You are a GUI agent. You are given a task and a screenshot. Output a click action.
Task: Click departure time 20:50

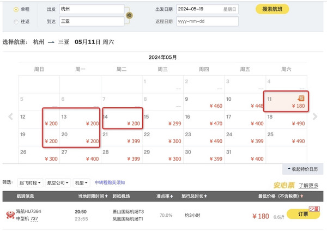(81, 212)
